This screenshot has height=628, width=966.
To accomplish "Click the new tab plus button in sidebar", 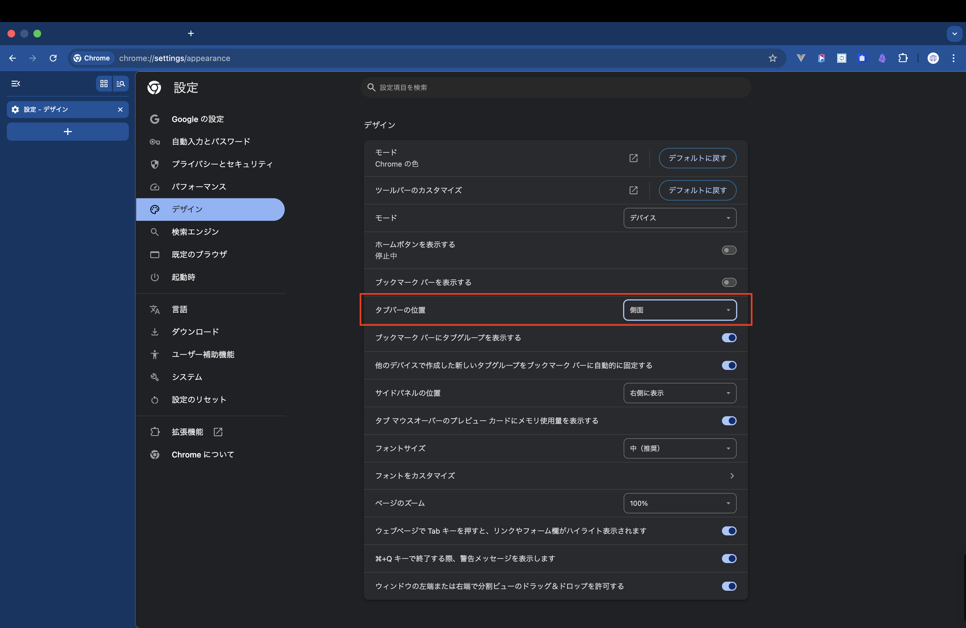I will [x=68, y=132].
